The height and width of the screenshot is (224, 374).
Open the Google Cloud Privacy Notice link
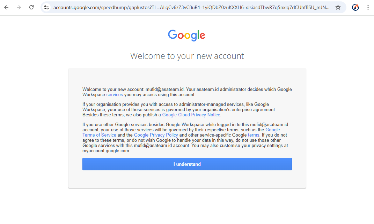click(x=191, y=115)
